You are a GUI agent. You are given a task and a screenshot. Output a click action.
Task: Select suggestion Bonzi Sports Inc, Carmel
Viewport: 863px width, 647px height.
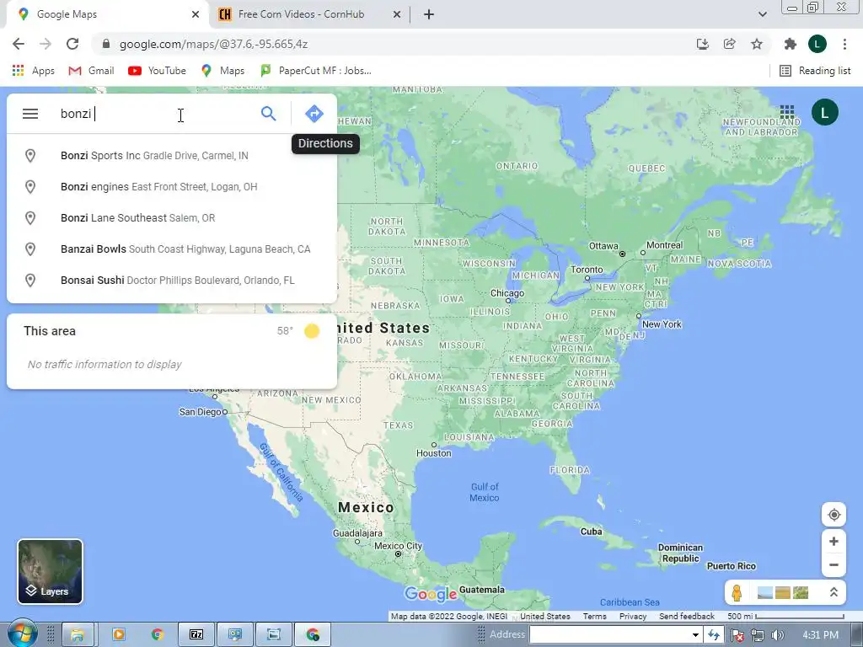coord(172,156)
